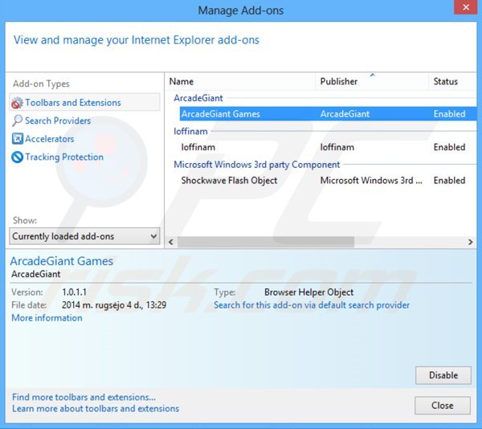Click the horizontal scrollbar left arrow
The width and height of the screenshot is (482, 429).
coord(171,242)
